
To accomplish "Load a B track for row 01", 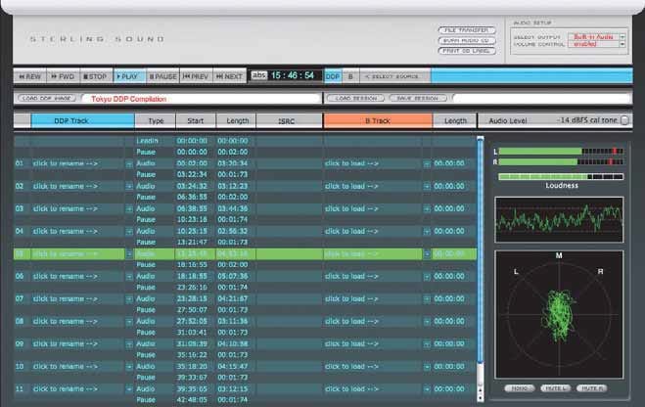I will coord(351,163).
